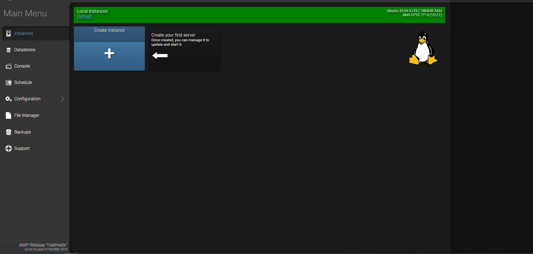The width and height of the screenshot is (533, 254).
Task: Click the Configuration gears icon
Action: pos(9,99)
